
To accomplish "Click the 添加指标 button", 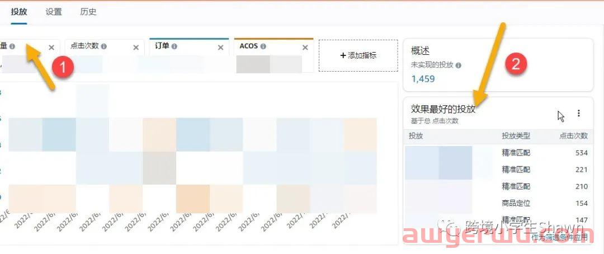I will 358,55.
